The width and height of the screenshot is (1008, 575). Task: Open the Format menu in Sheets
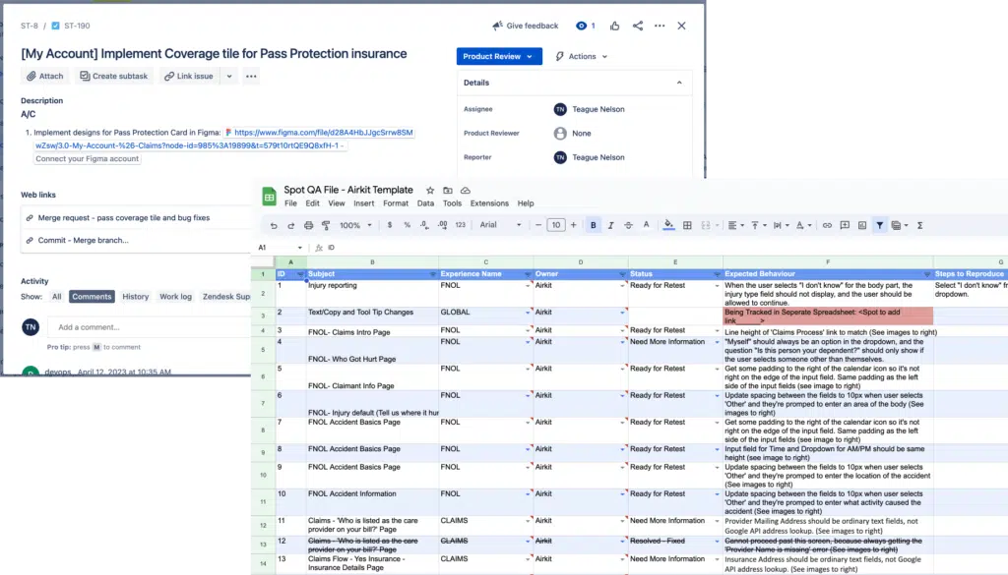pos(396,203)
